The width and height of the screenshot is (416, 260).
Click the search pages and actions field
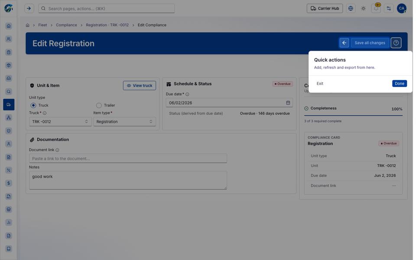pyautogui.click(x=107, y=9)
